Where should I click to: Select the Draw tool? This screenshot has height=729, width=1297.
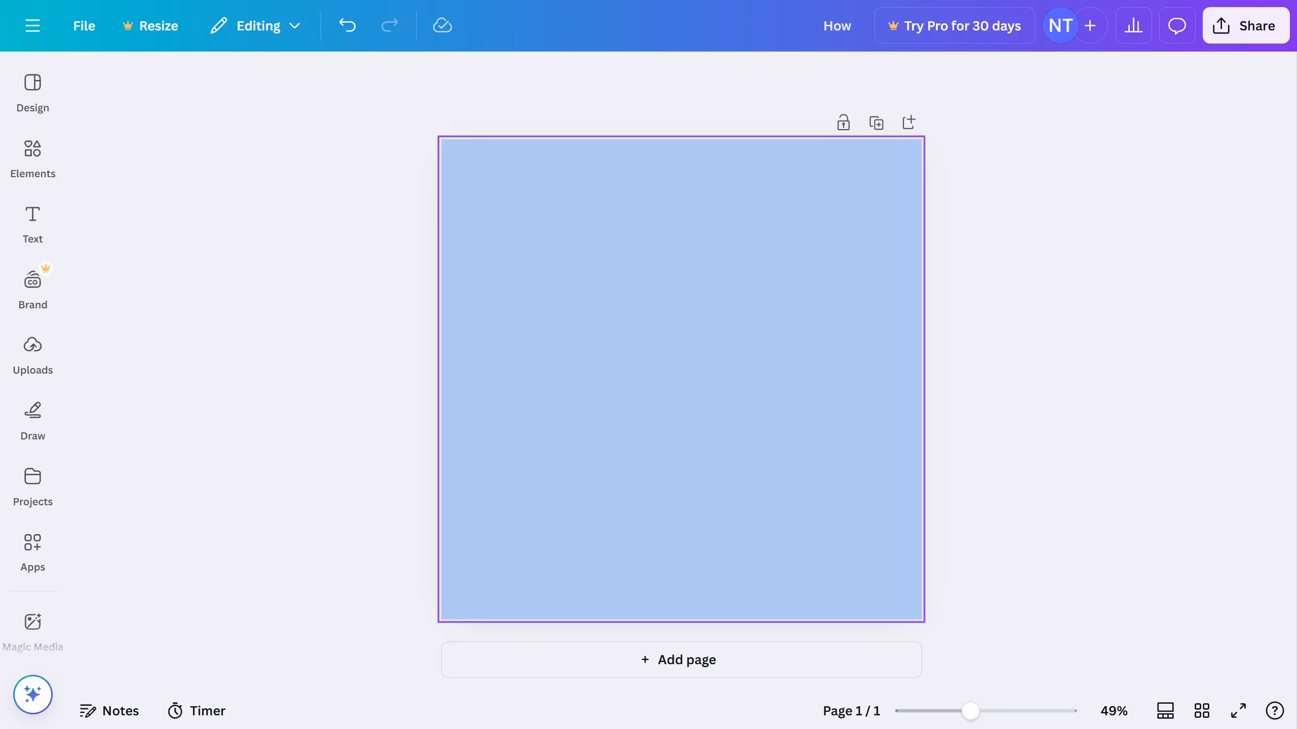[32, 420]
